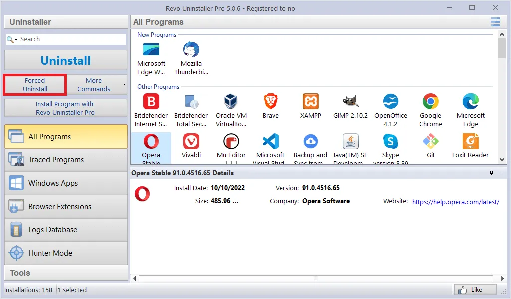Expand the More Commands dropdown arrow
The height and width of the screenshot is (299, 511).
[124, 85]
